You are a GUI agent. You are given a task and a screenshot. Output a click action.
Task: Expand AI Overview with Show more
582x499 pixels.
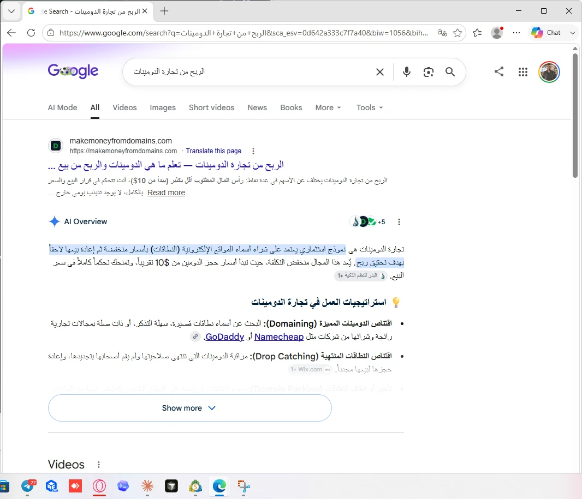189,408
